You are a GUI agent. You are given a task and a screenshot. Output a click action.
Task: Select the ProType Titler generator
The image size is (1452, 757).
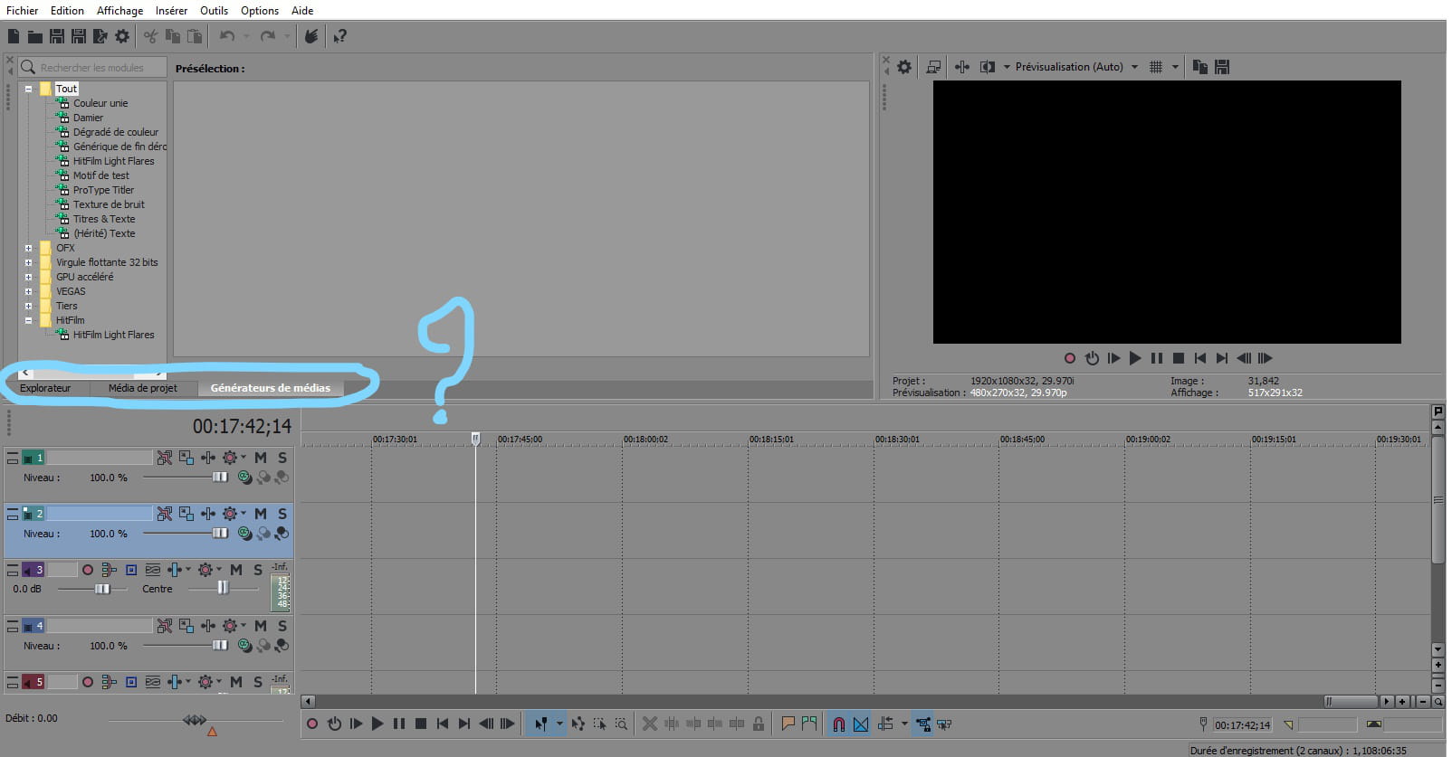click(x=103, y=190)
